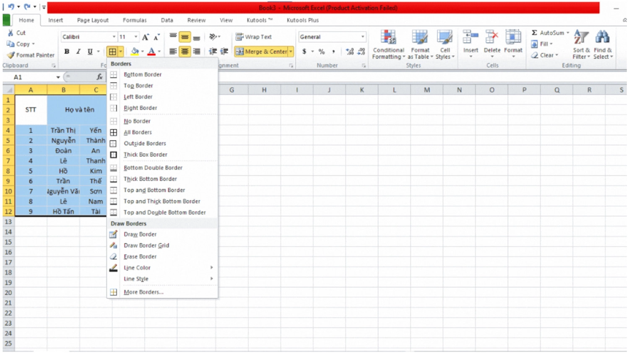The height and width of the screenshot is (353, 629).
Task: Click the Copy command
Action: click(21, 44)
